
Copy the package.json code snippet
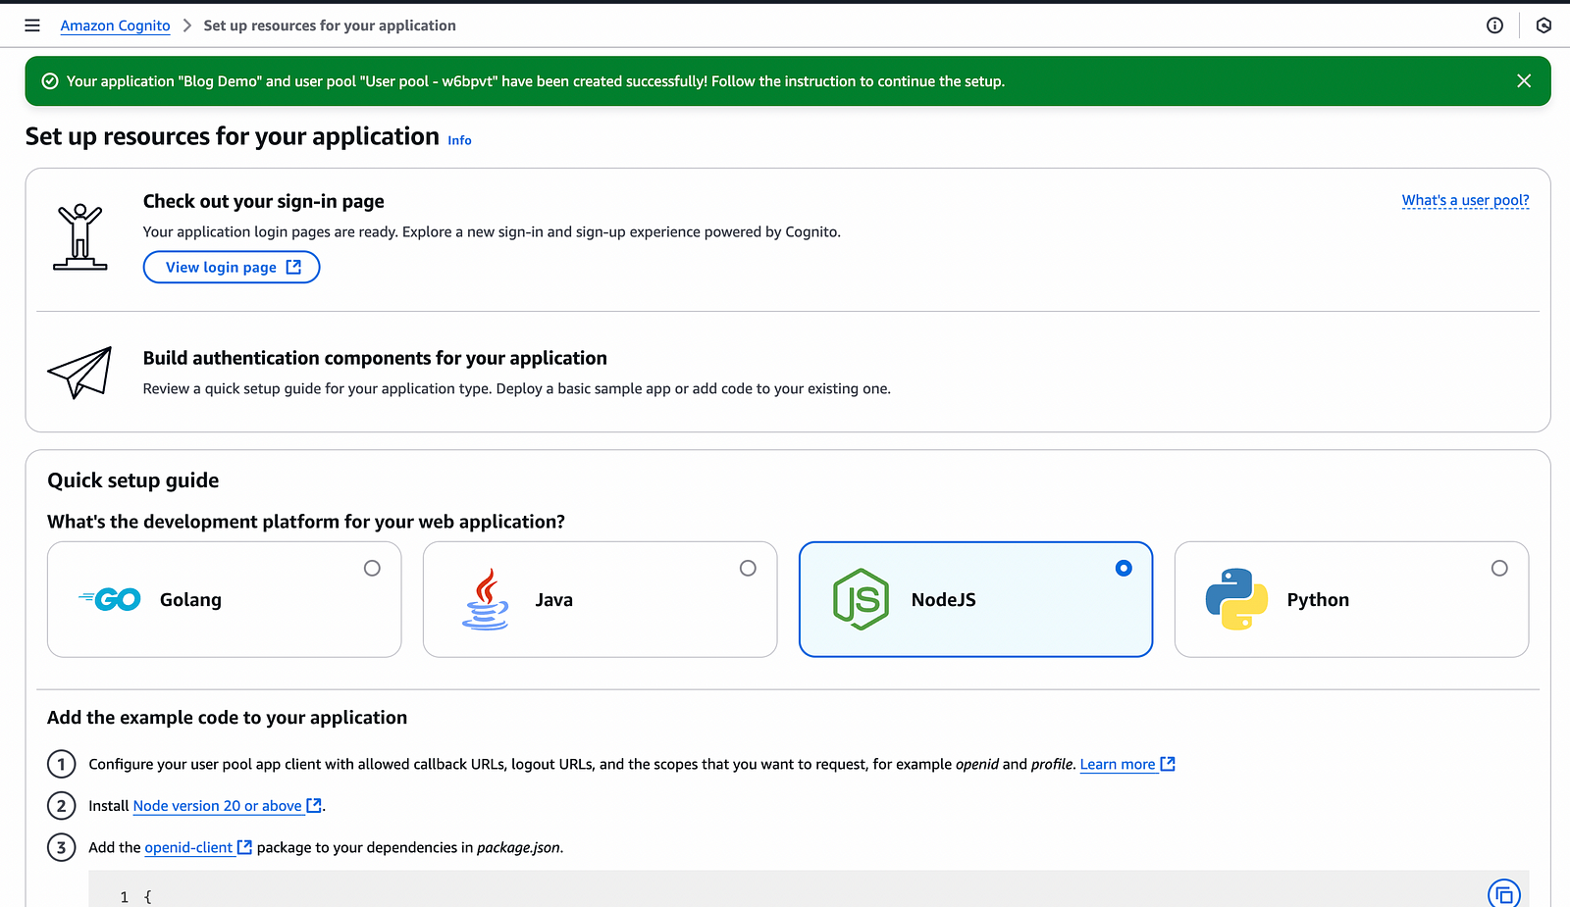pos(1504,894)
